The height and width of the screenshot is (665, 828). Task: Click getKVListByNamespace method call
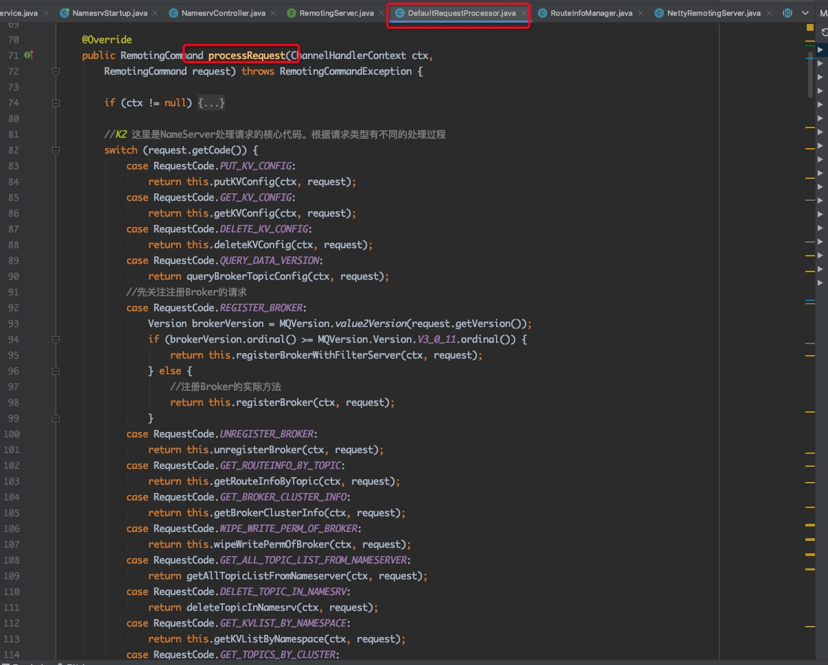[269, 639]
